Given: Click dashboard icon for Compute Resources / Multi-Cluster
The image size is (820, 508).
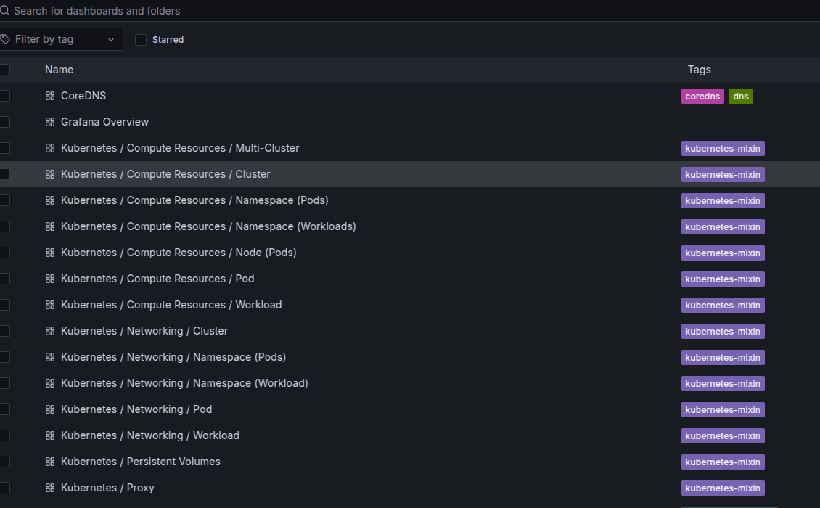Looking at the screenshot, I should (50, 148).
